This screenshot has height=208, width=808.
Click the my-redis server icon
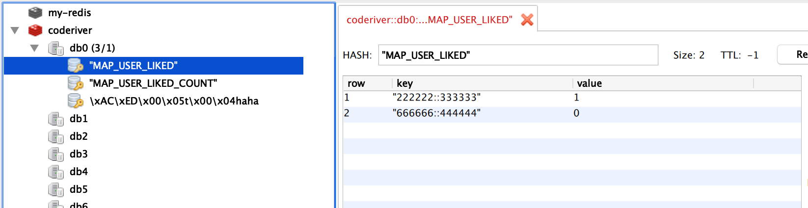coord(35,13)
